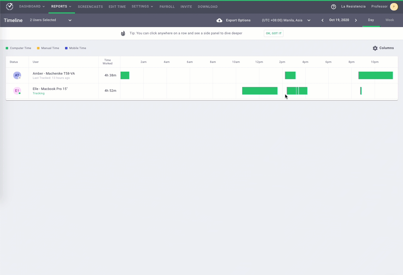This screenshot has height=275, width=403.
Task: Click Amber's 9pm time block
Action: [x=376, y=75]
